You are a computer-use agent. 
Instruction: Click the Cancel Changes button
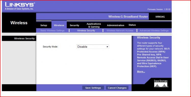[117, 88]
